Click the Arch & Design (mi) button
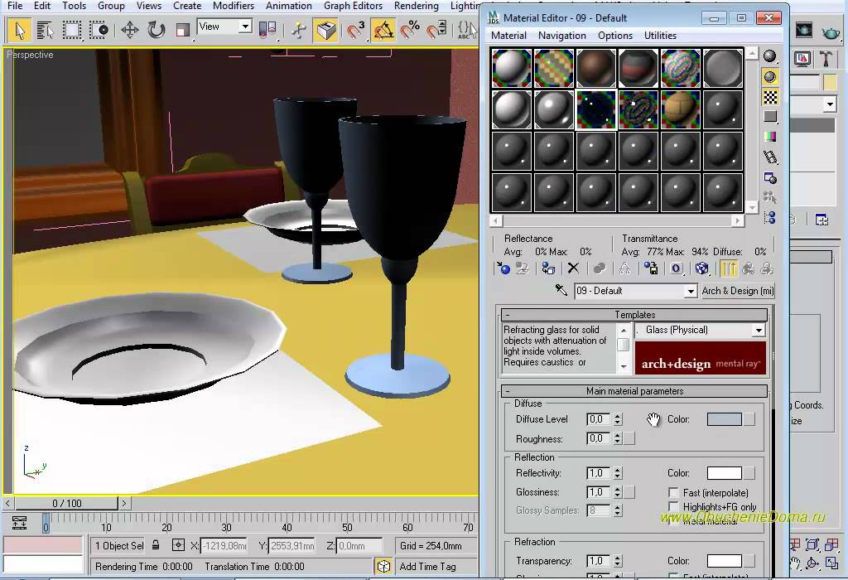This screenshot has width=848, height=580. 737,291
